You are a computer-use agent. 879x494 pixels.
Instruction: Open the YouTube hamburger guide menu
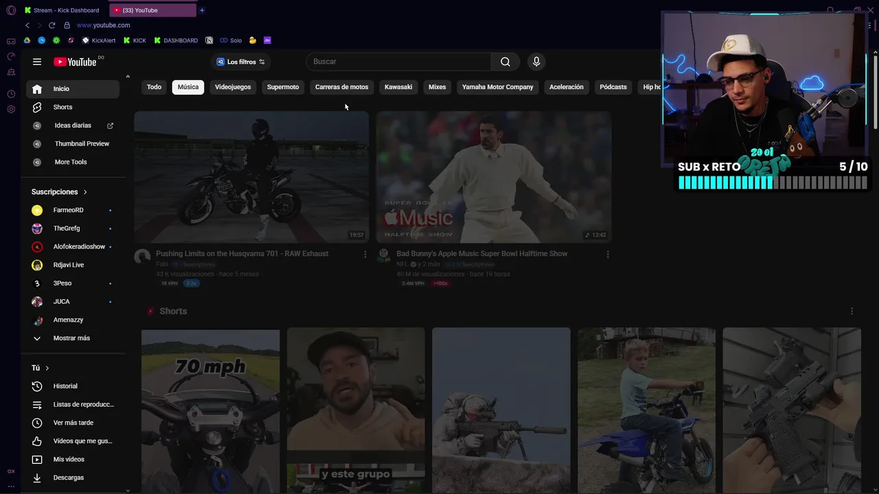[37, 62]
